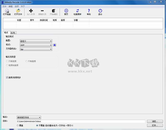Click the Remove from Queue minus icon
This screenshot has height=130, width=166.
pyautogui.click(x=42, y=11)
